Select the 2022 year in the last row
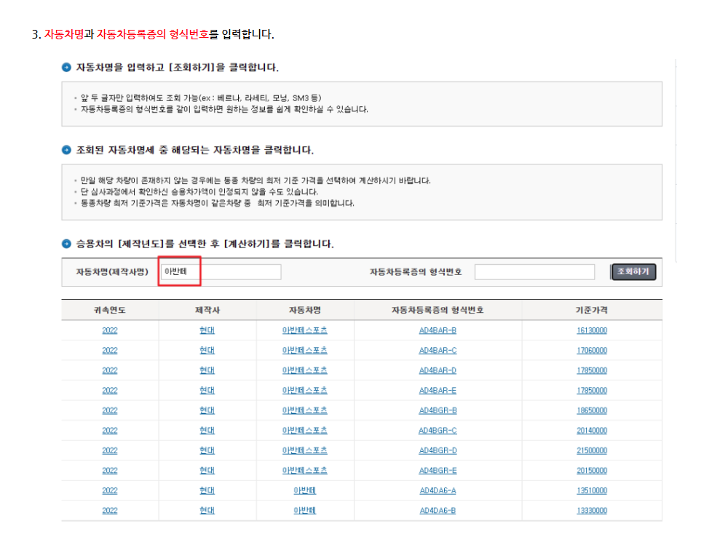Image resolution: width=701 pixels, height=542 pixels. (x=109, y=510)
